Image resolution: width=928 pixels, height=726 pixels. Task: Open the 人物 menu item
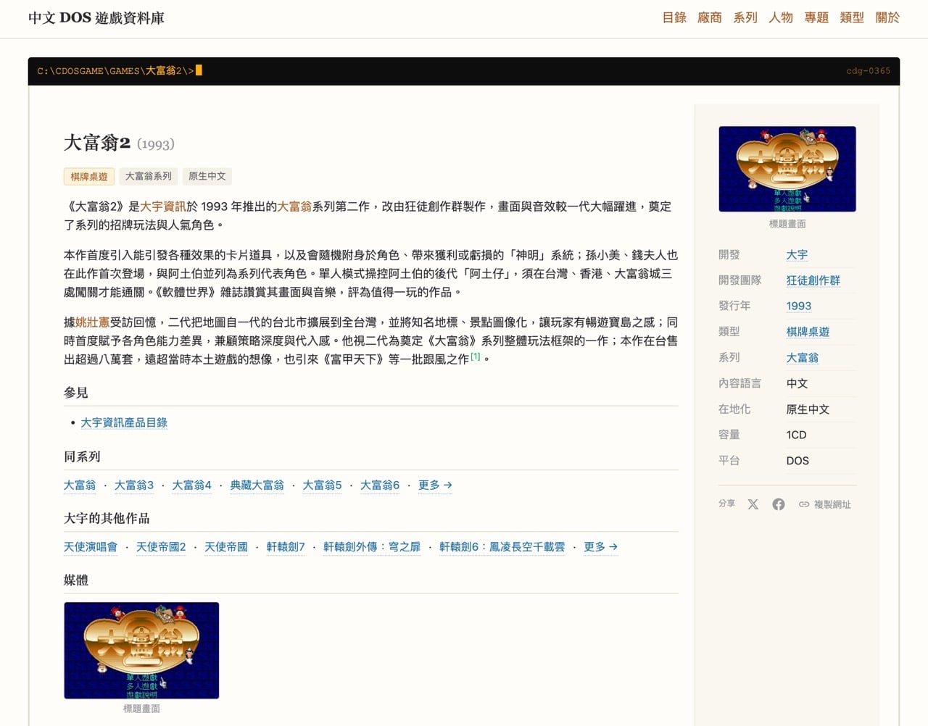tap(781, 17)
